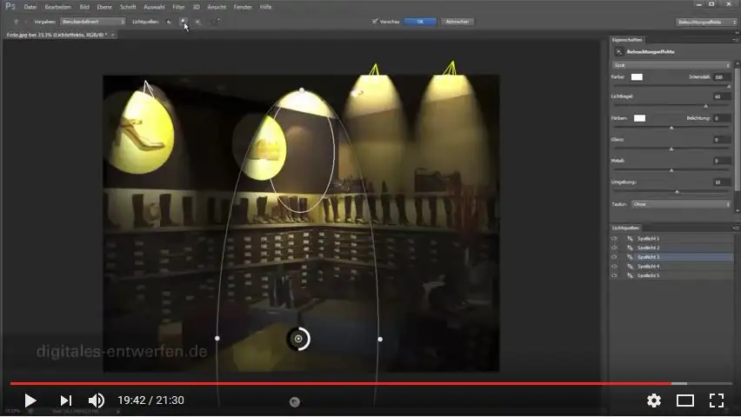The width and height of the screenshot is (741, 417).
Task: Skip to the next video
Action: coord(66,400)
